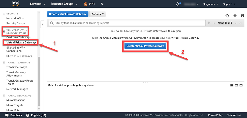This screenshot has width=247, height=118.
Task: Open Mirror Sessions
Action: 16,100
